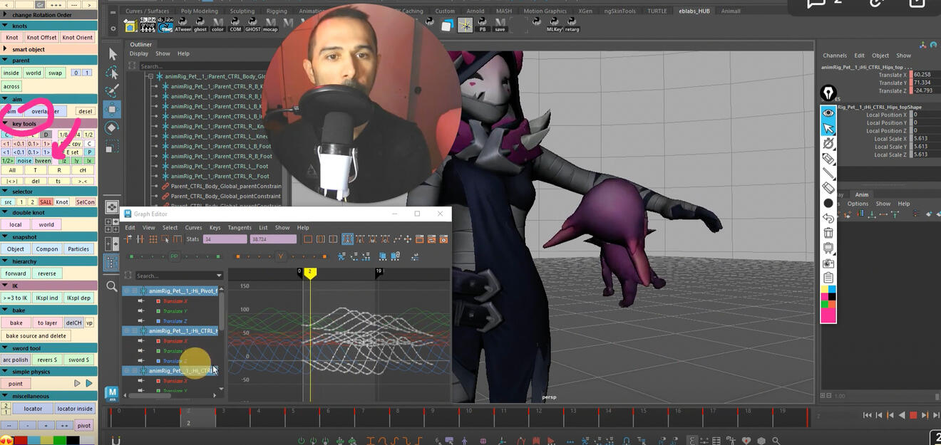Viewport: 941px width, 445px height.
Task: Click the undo arrow in annotation toolbar
Action: coord(828,219)
